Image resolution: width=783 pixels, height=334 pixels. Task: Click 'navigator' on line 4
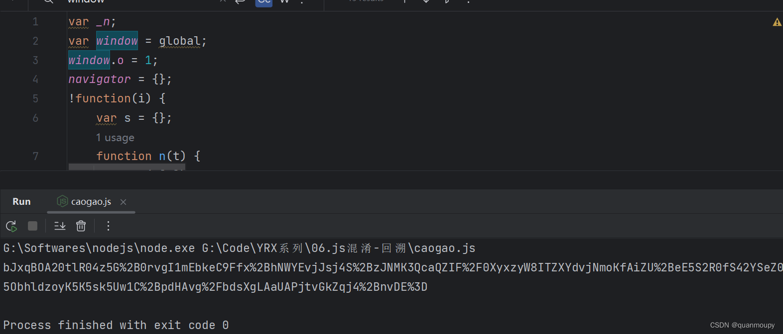coord(100,79)
